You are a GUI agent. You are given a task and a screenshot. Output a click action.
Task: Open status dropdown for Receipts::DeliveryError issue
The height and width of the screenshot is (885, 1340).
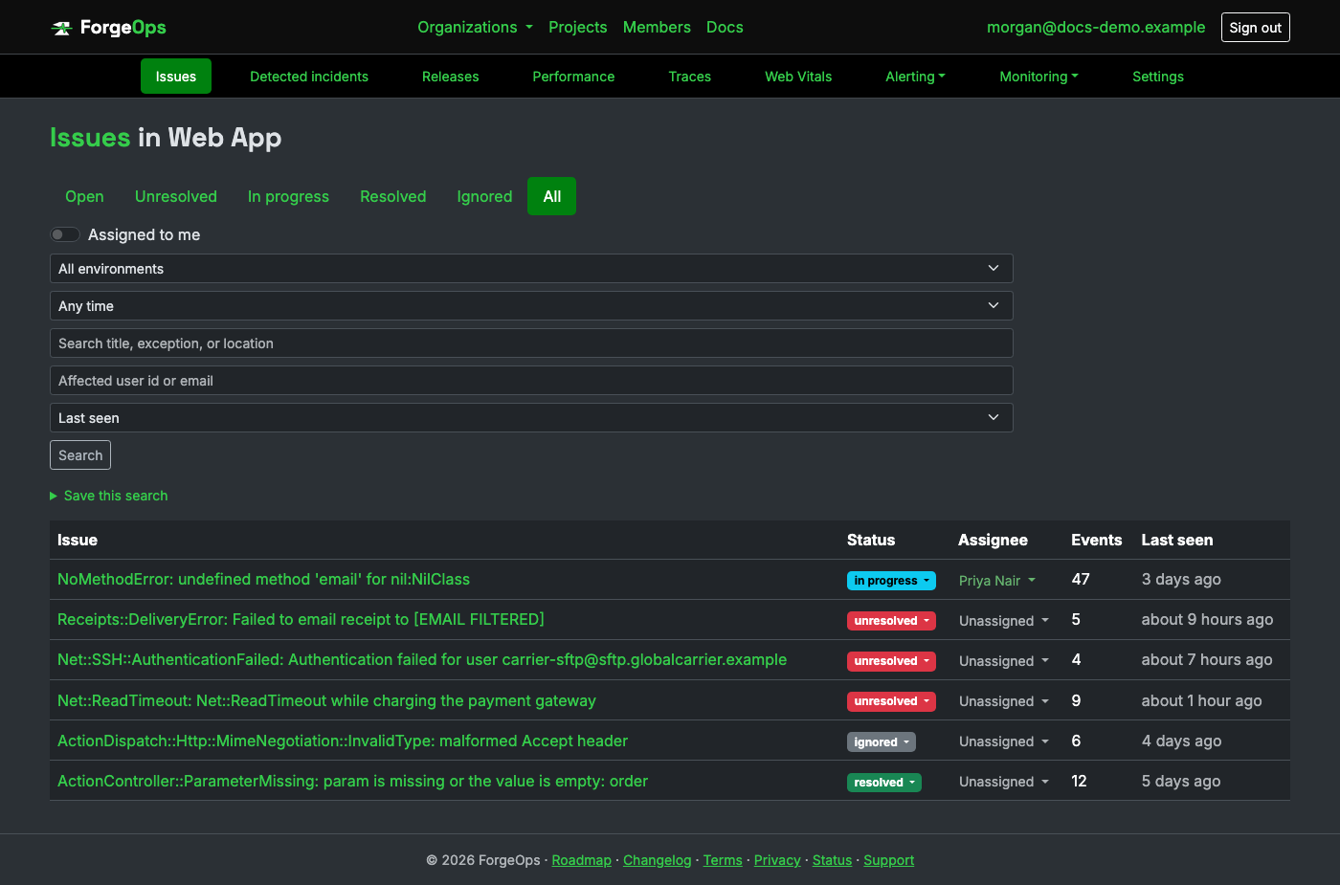pyautogui.click(x=892, y=621)
